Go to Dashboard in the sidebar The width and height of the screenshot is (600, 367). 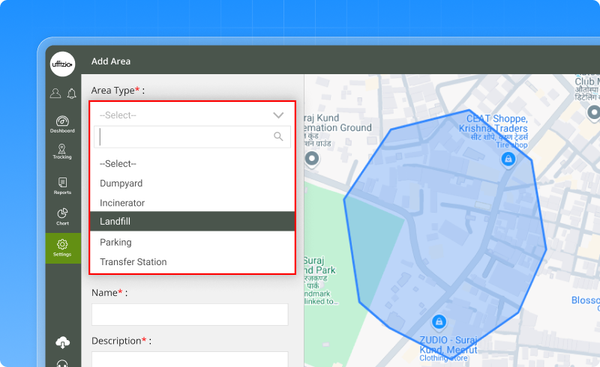pyautogui.click(x=62, y=124)
